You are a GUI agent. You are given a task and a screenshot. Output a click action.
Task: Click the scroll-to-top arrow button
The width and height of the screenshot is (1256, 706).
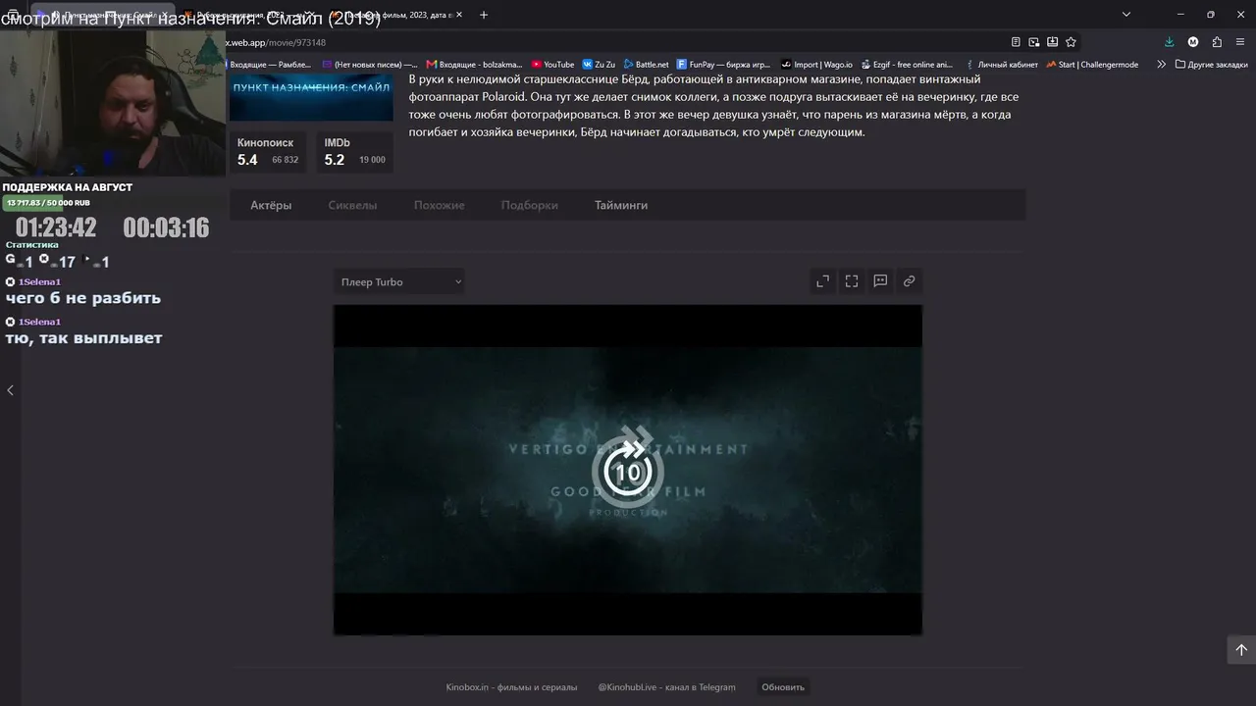[x=1241, y=649]
